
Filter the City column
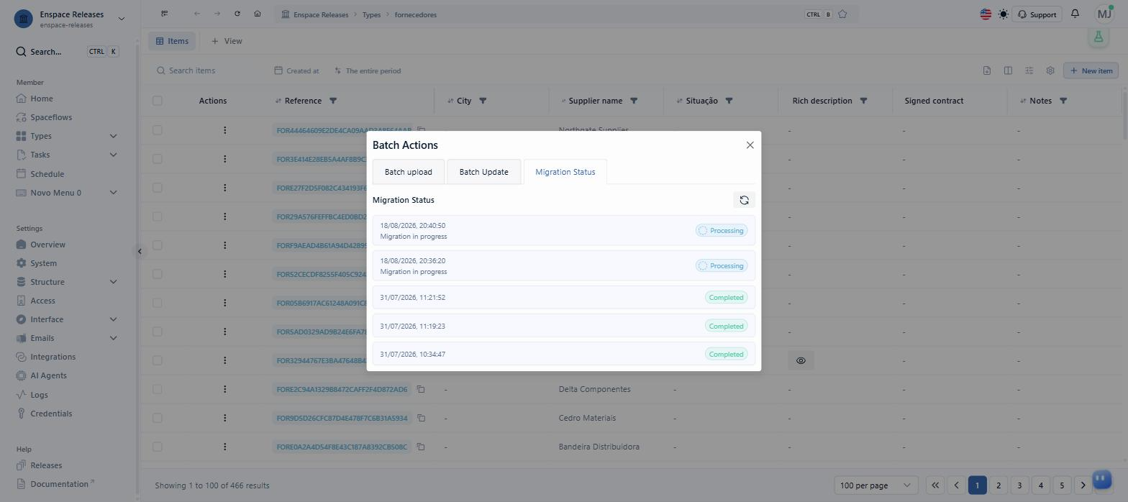click(483, 101)
